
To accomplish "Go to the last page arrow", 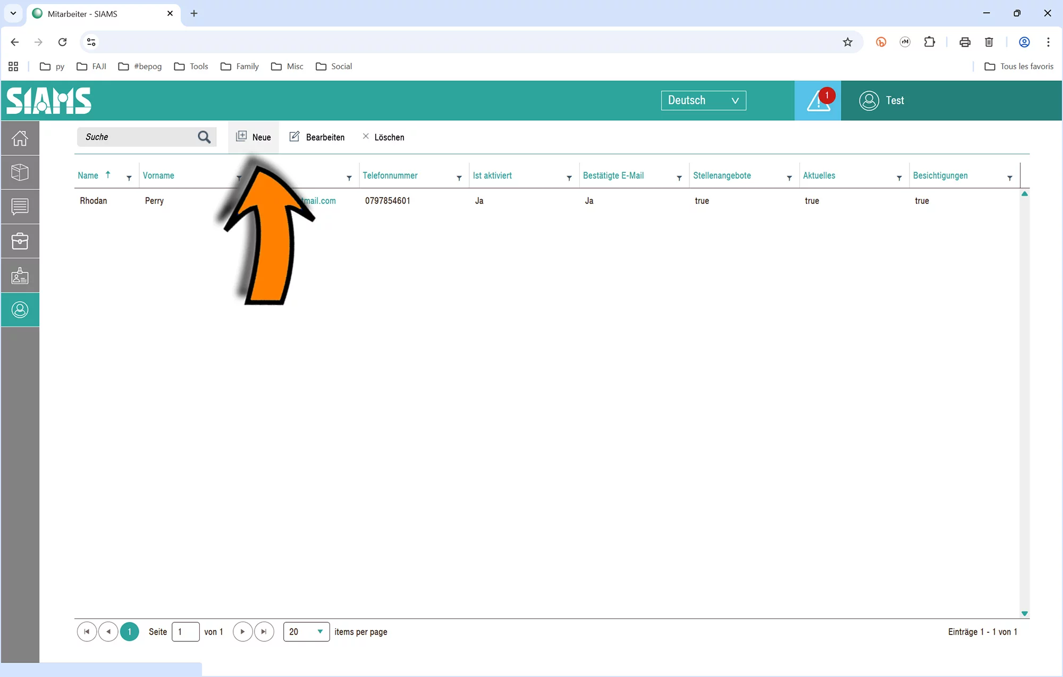I will [264, 632].
